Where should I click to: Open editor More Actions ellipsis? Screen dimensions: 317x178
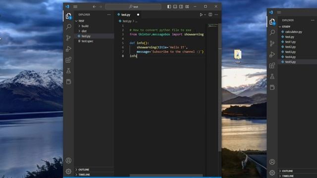216,14
